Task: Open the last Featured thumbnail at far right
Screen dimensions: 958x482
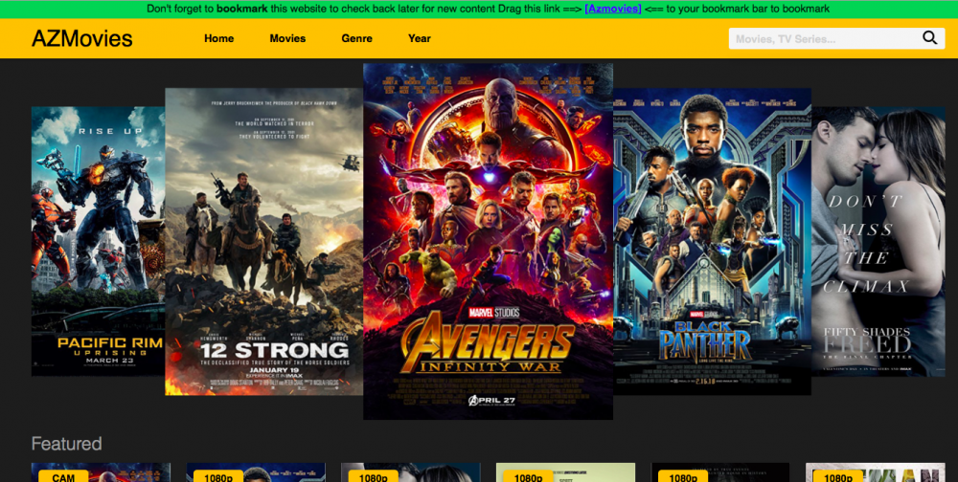Action: pos(875,473)
